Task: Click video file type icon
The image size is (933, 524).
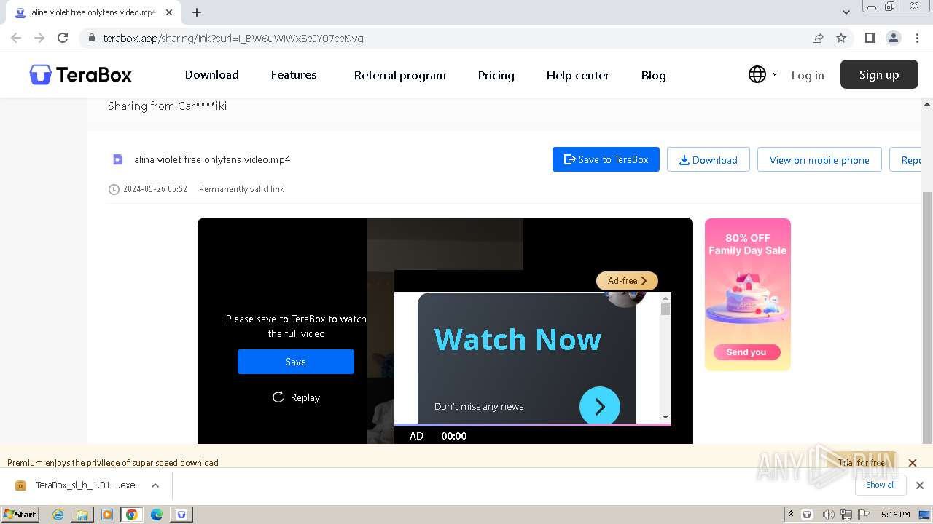Action: (117, 159)
